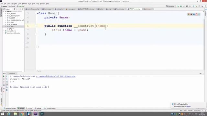Click the stop square icon in the top toolbar
Viewport: 207px width, 116px height.
[190, 6]
